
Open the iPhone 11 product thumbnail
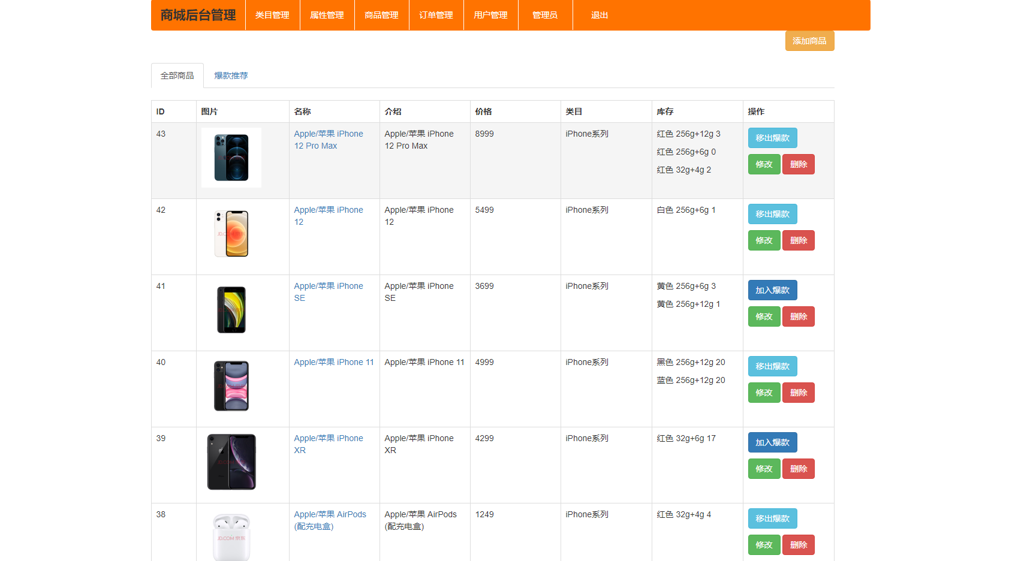pos(231,386)
